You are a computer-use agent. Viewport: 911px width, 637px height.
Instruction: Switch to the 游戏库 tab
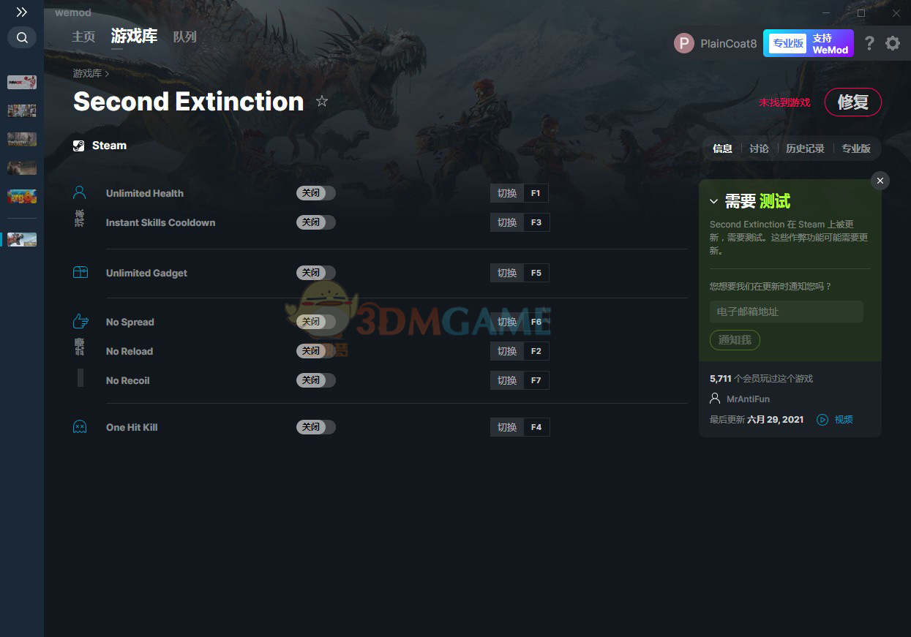(134, 37)
